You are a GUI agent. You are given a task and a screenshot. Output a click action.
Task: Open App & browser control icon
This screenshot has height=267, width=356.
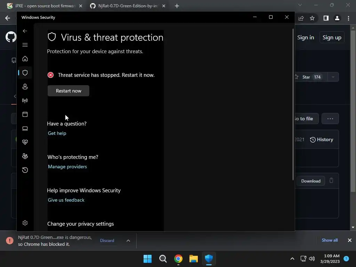(25, 114)
